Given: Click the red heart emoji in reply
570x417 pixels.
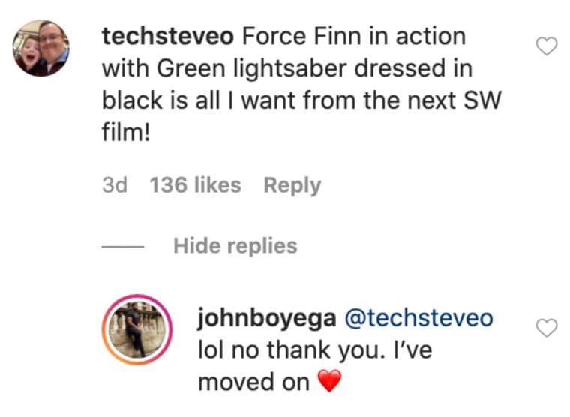Looking at the screenshot, I should click(328, 382).
